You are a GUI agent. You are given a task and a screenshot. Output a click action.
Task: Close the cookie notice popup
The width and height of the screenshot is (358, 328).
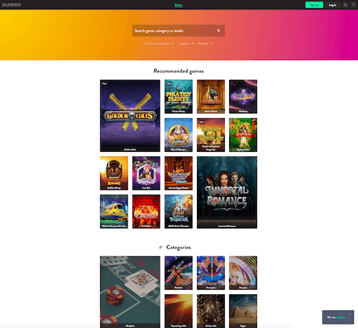[x=349, y=314]
